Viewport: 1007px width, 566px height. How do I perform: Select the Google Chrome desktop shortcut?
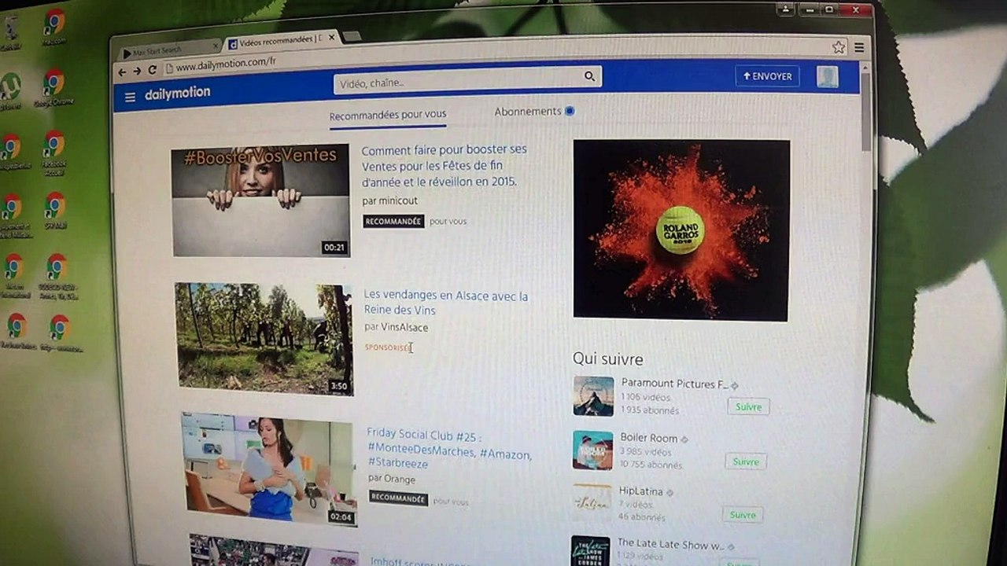(x=53, y=88)
